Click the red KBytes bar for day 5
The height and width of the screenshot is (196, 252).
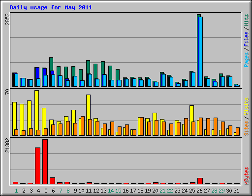[45, 162]
